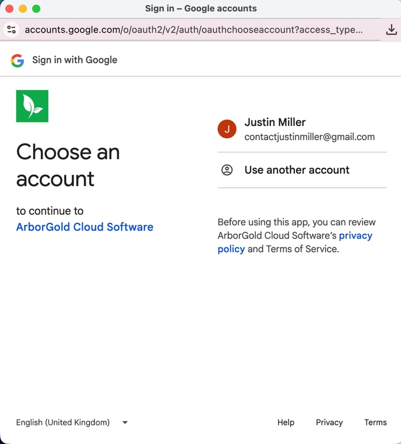The image size is (401, 444).
Task: Click the person icon beside Use another account
Action: pyautogui.click(x=227, y=170)
